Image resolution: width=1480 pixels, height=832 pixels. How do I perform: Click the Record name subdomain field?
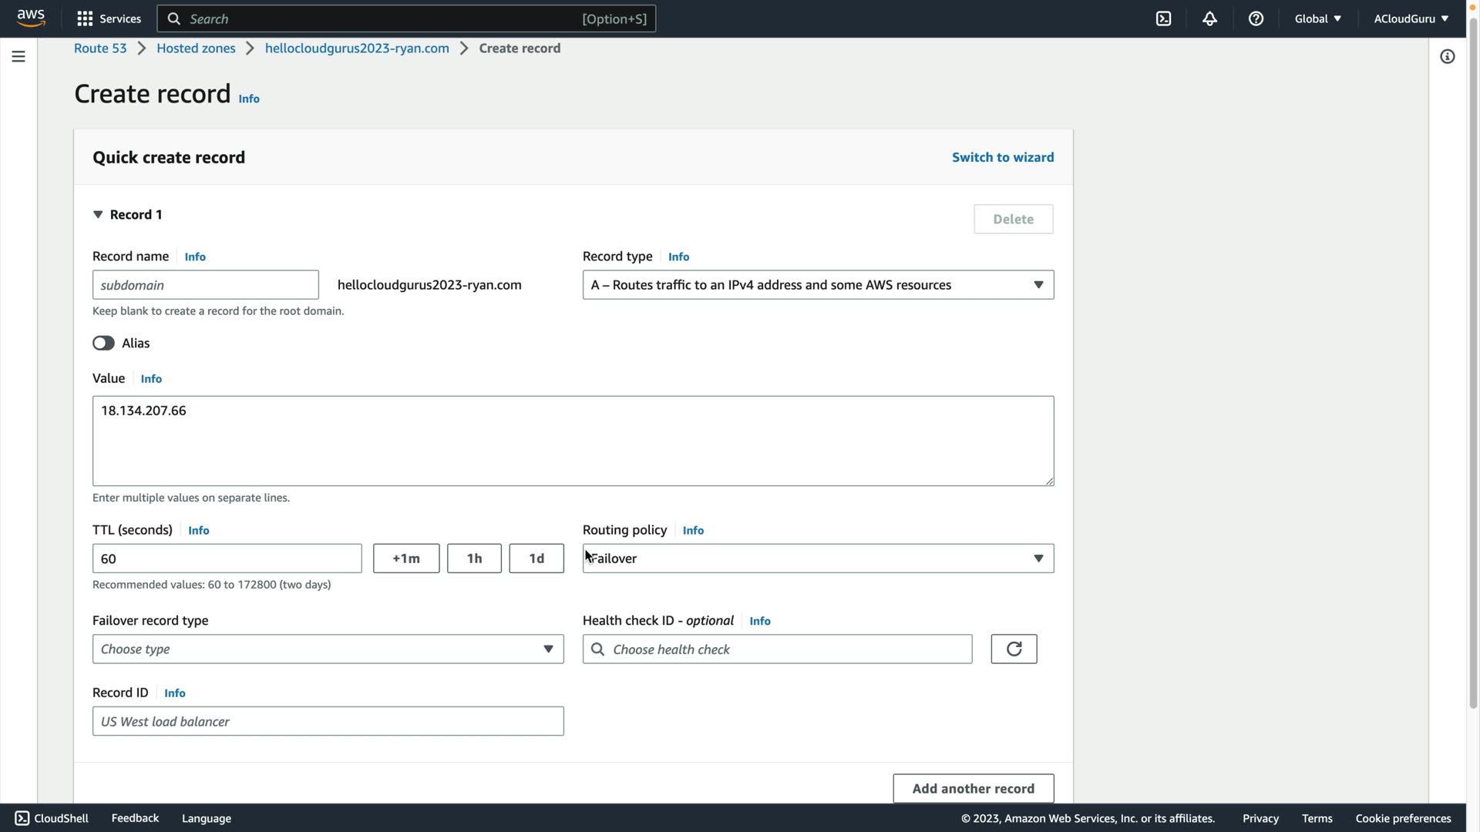pos(205,285)
